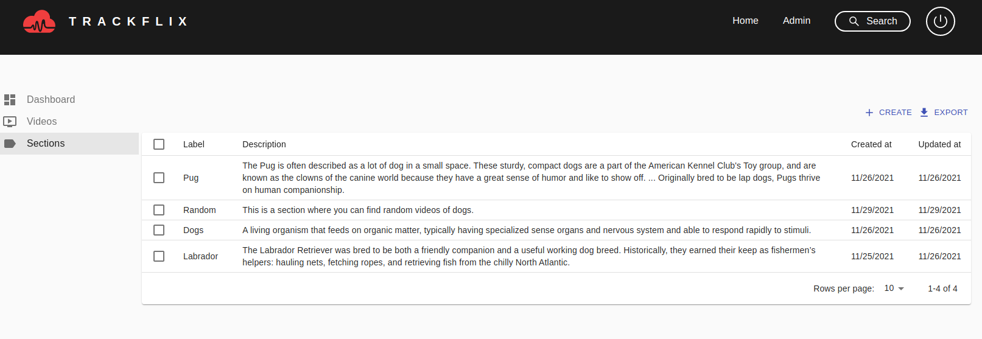Open the Dogs section row
The width and height of the screenshot is (982, 339).
[556, 230]
